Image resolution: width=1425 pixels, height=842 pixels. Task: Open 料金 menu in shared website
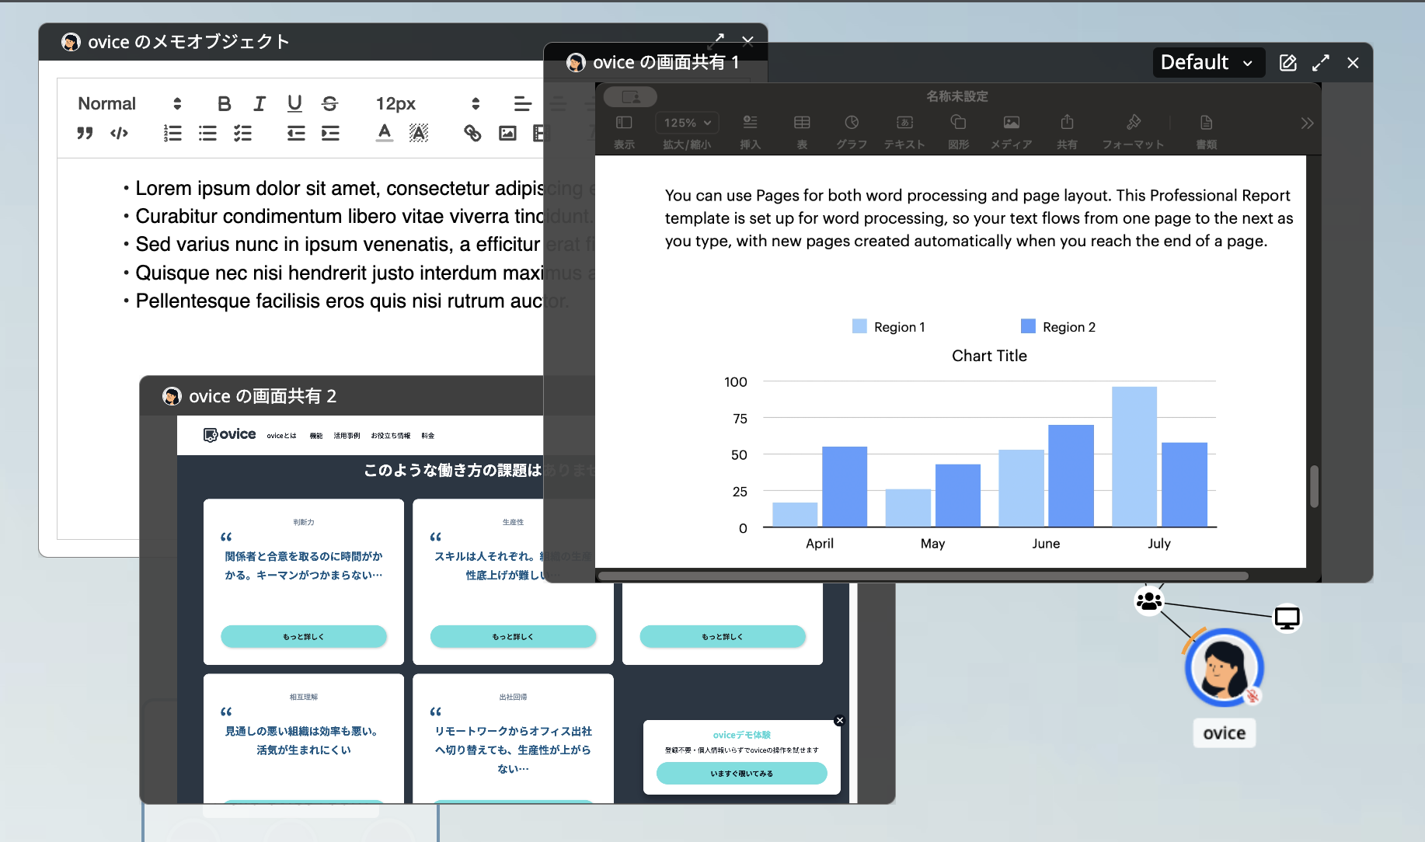point(427,436)
